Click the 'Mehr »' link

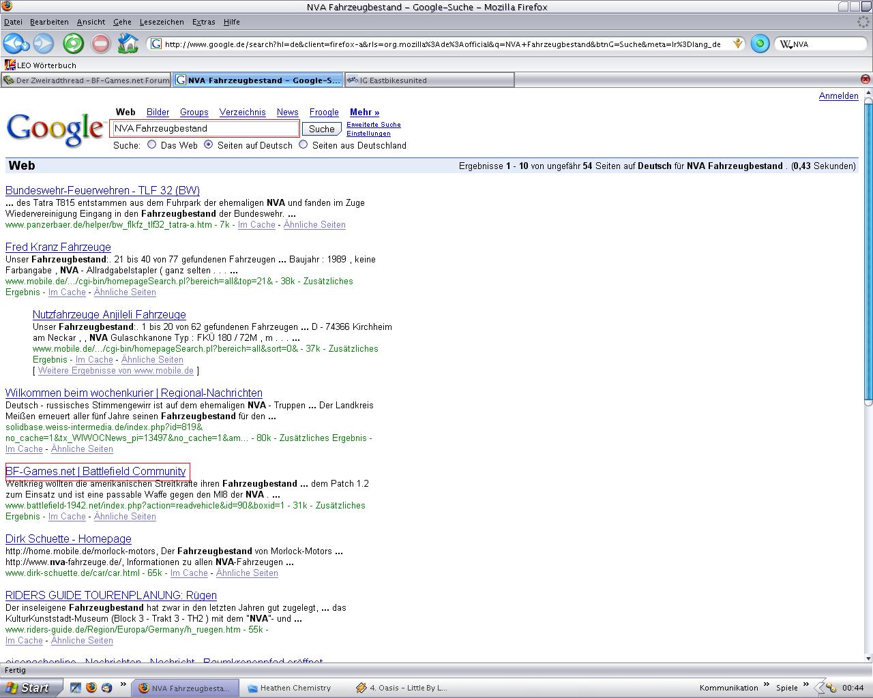pyautogui.click(x=364, y=112)
